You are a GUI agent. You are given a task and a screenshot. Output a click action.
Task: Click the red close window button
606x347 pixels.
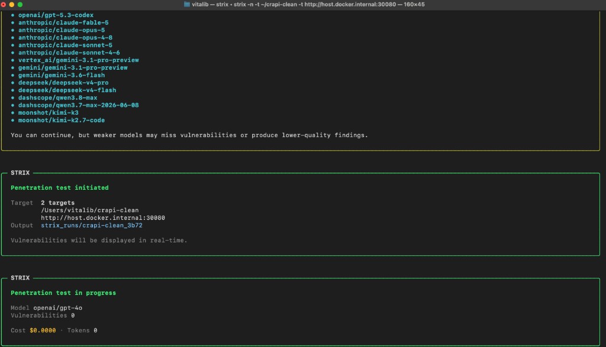tap(4, 5)
